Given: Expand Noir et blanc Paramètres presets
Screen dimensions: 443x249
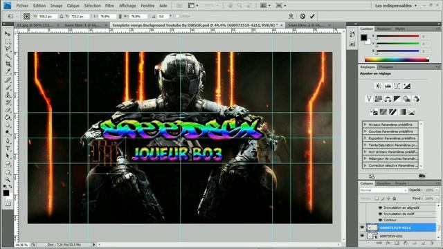Looking at the screenshot, I should point(365,152).
